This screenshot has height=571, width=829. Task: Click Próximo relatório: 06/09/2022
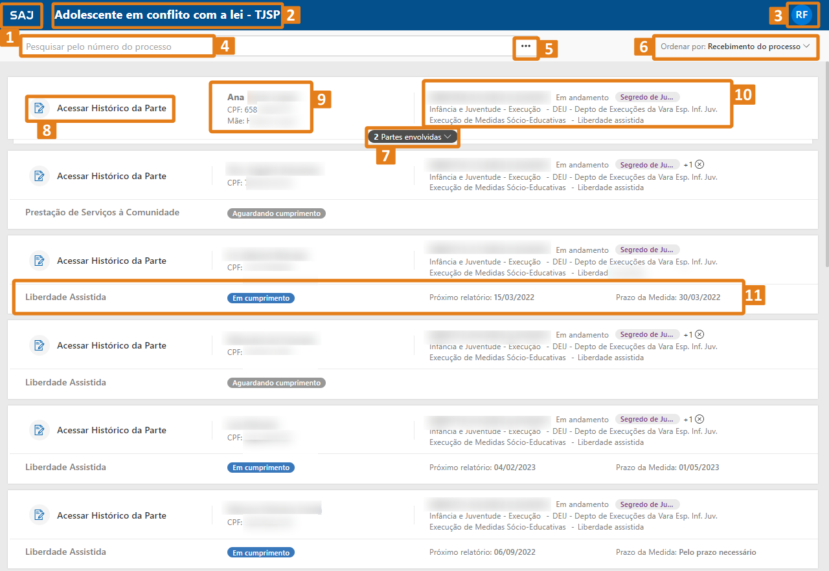pyautogui.click(x=483, y=552)
